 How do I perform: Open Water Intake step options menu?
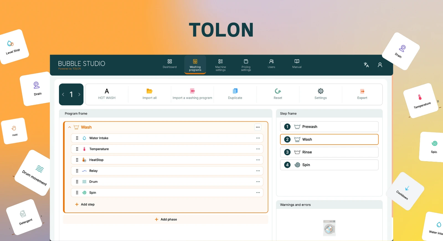coord(258,138)
